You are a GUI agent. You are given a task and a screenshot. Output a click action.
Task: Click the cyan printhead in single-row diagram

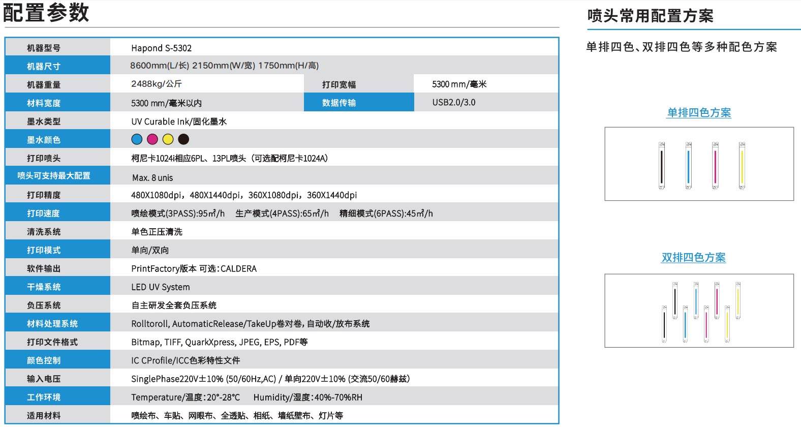689,166
